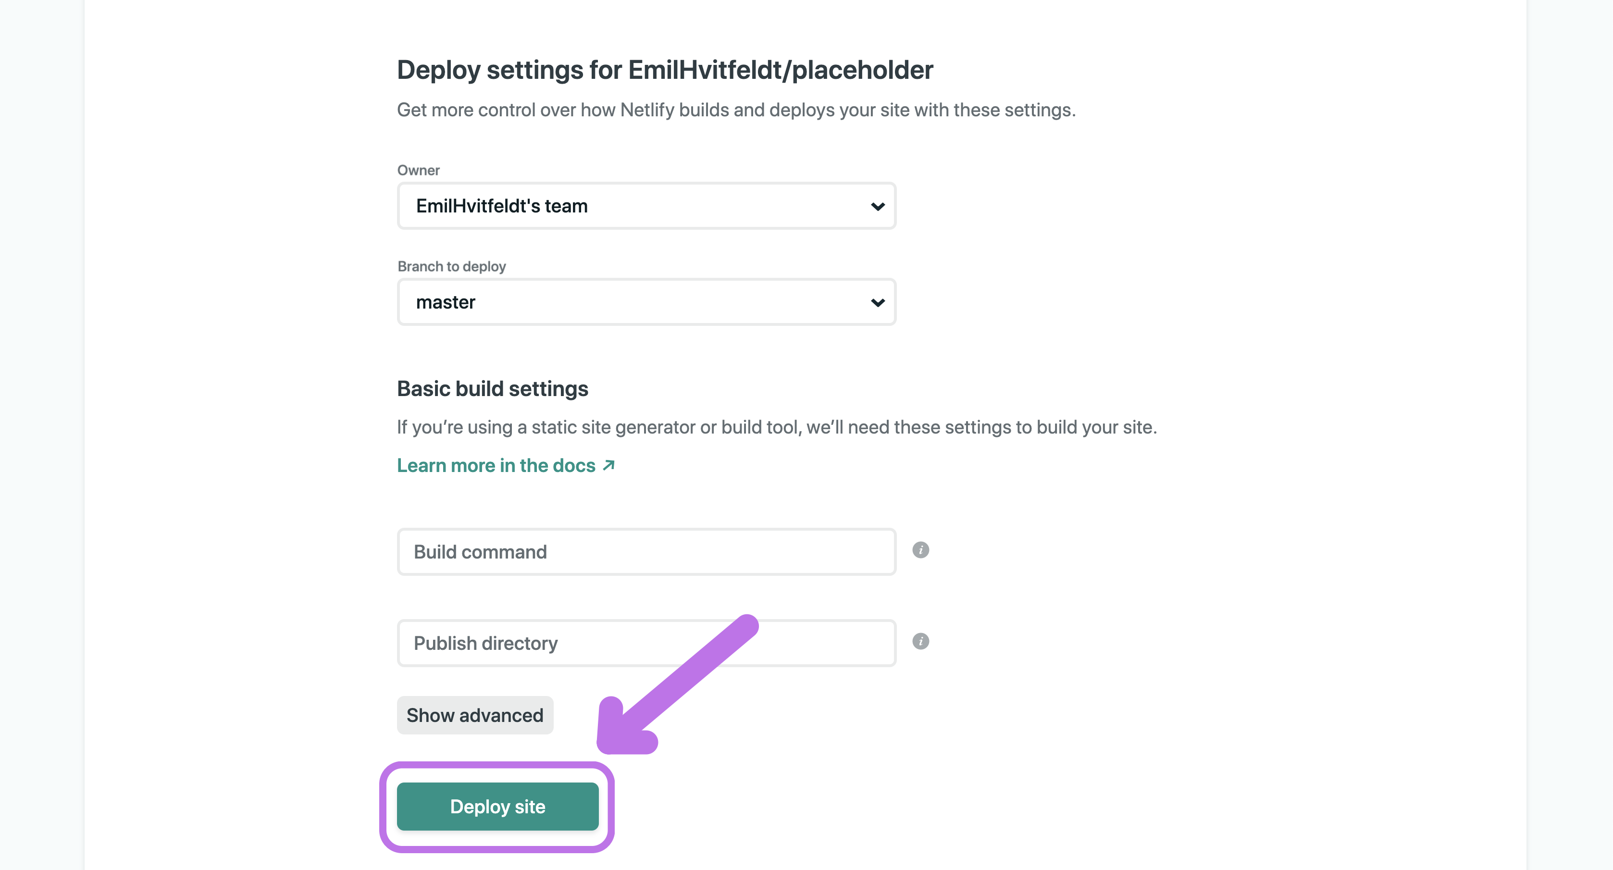Click the Owner field label

pos(418,170)
